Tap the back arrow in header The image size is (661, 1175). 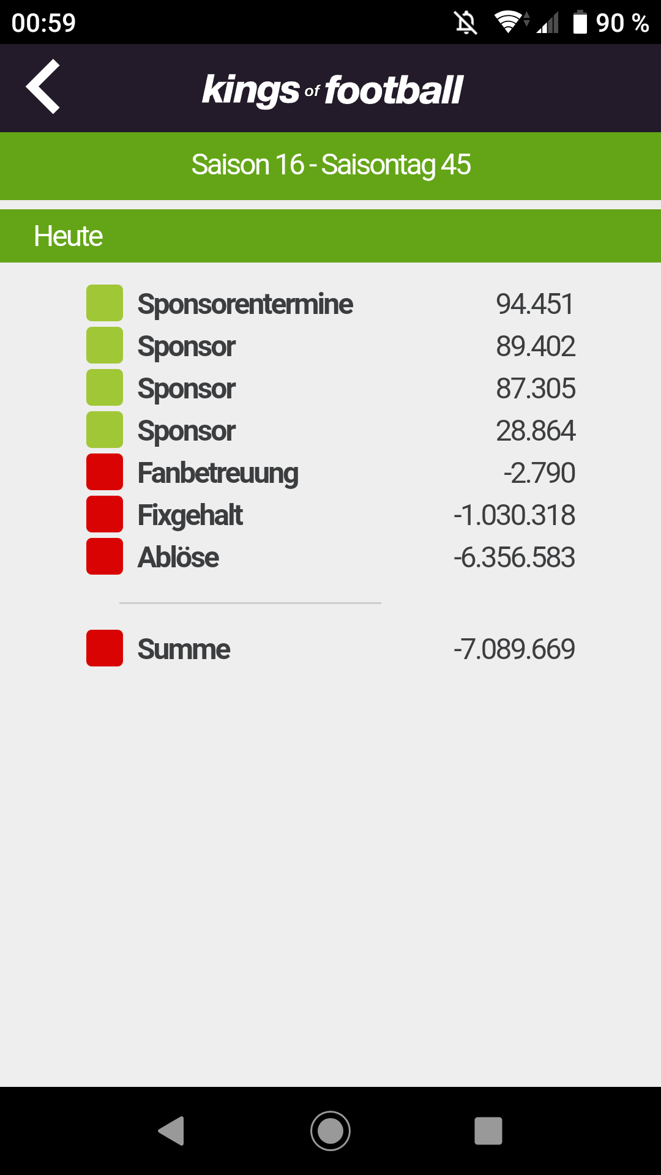pos(43,86)
